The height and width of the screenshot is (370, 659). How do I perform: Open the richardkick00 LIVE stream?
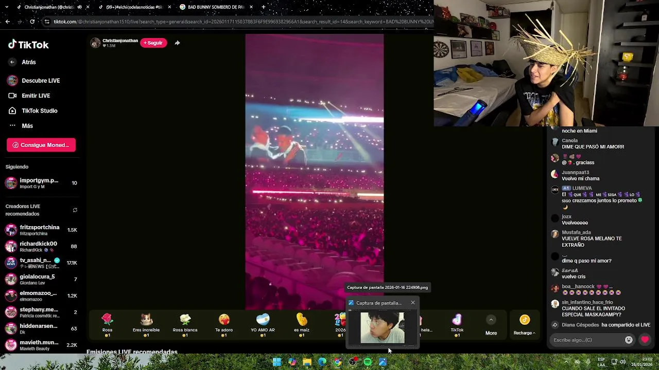pyautogui.click(x=41, y=247)
